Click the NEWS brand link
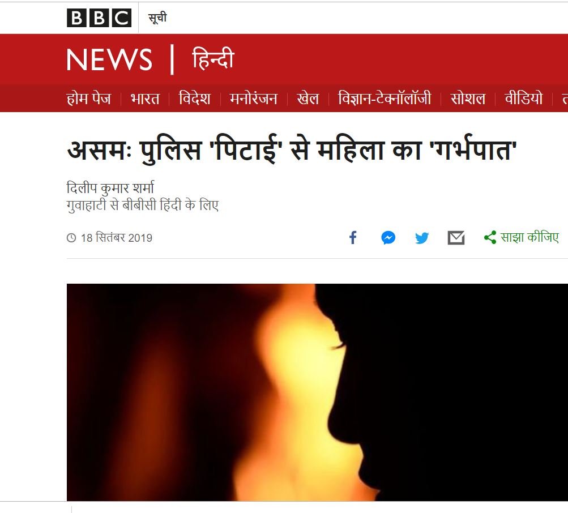The height and width of the screenshot is (513, 568). pyautogui.click(x=109, y=60)
